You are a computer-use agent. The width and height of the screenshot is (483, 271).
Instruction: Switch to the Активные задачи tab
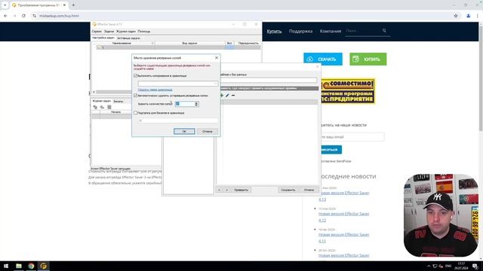[x=128, y=38]
